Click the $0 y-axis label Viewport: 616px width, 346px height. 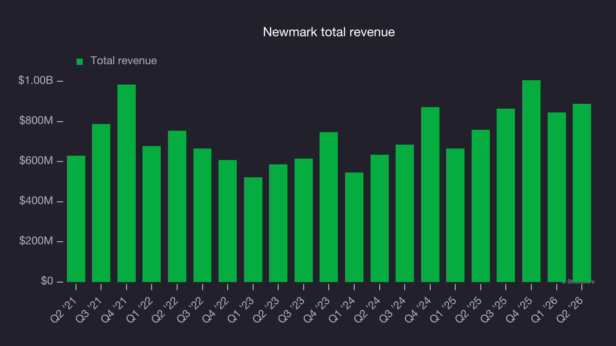tap(47, 281)
